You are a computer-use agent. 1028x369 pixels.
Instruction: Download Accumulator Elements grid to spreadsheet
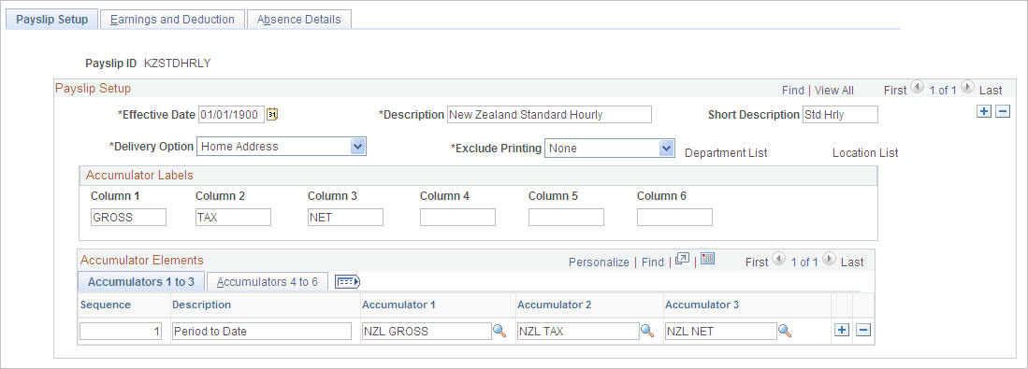(707, 259)
